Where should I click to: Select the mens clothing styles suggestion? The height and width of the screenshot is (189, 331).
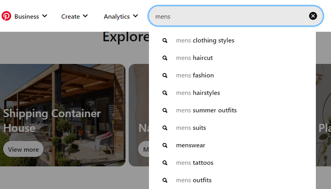click(x=205, y=40)
